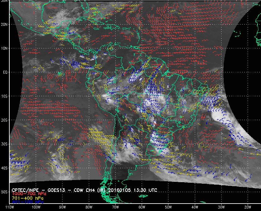Image resolution: width=261 pixels, height=211 pixels.
Task: Click the 20W longitude label
Action: click(248, 207)
